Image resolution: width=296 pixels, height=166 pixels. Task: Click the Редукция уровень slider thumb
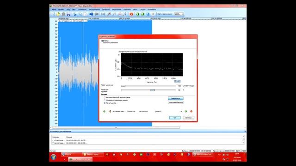click(x=152, y=90)
